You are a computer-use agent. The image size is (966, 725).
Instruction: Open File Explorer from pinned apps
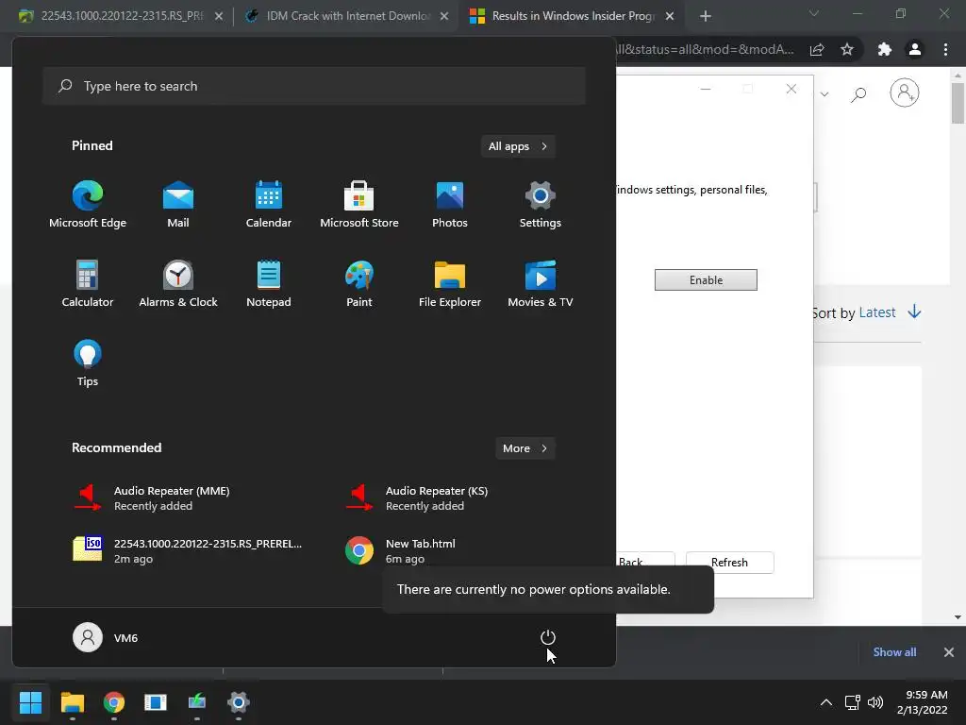point(450,283)
